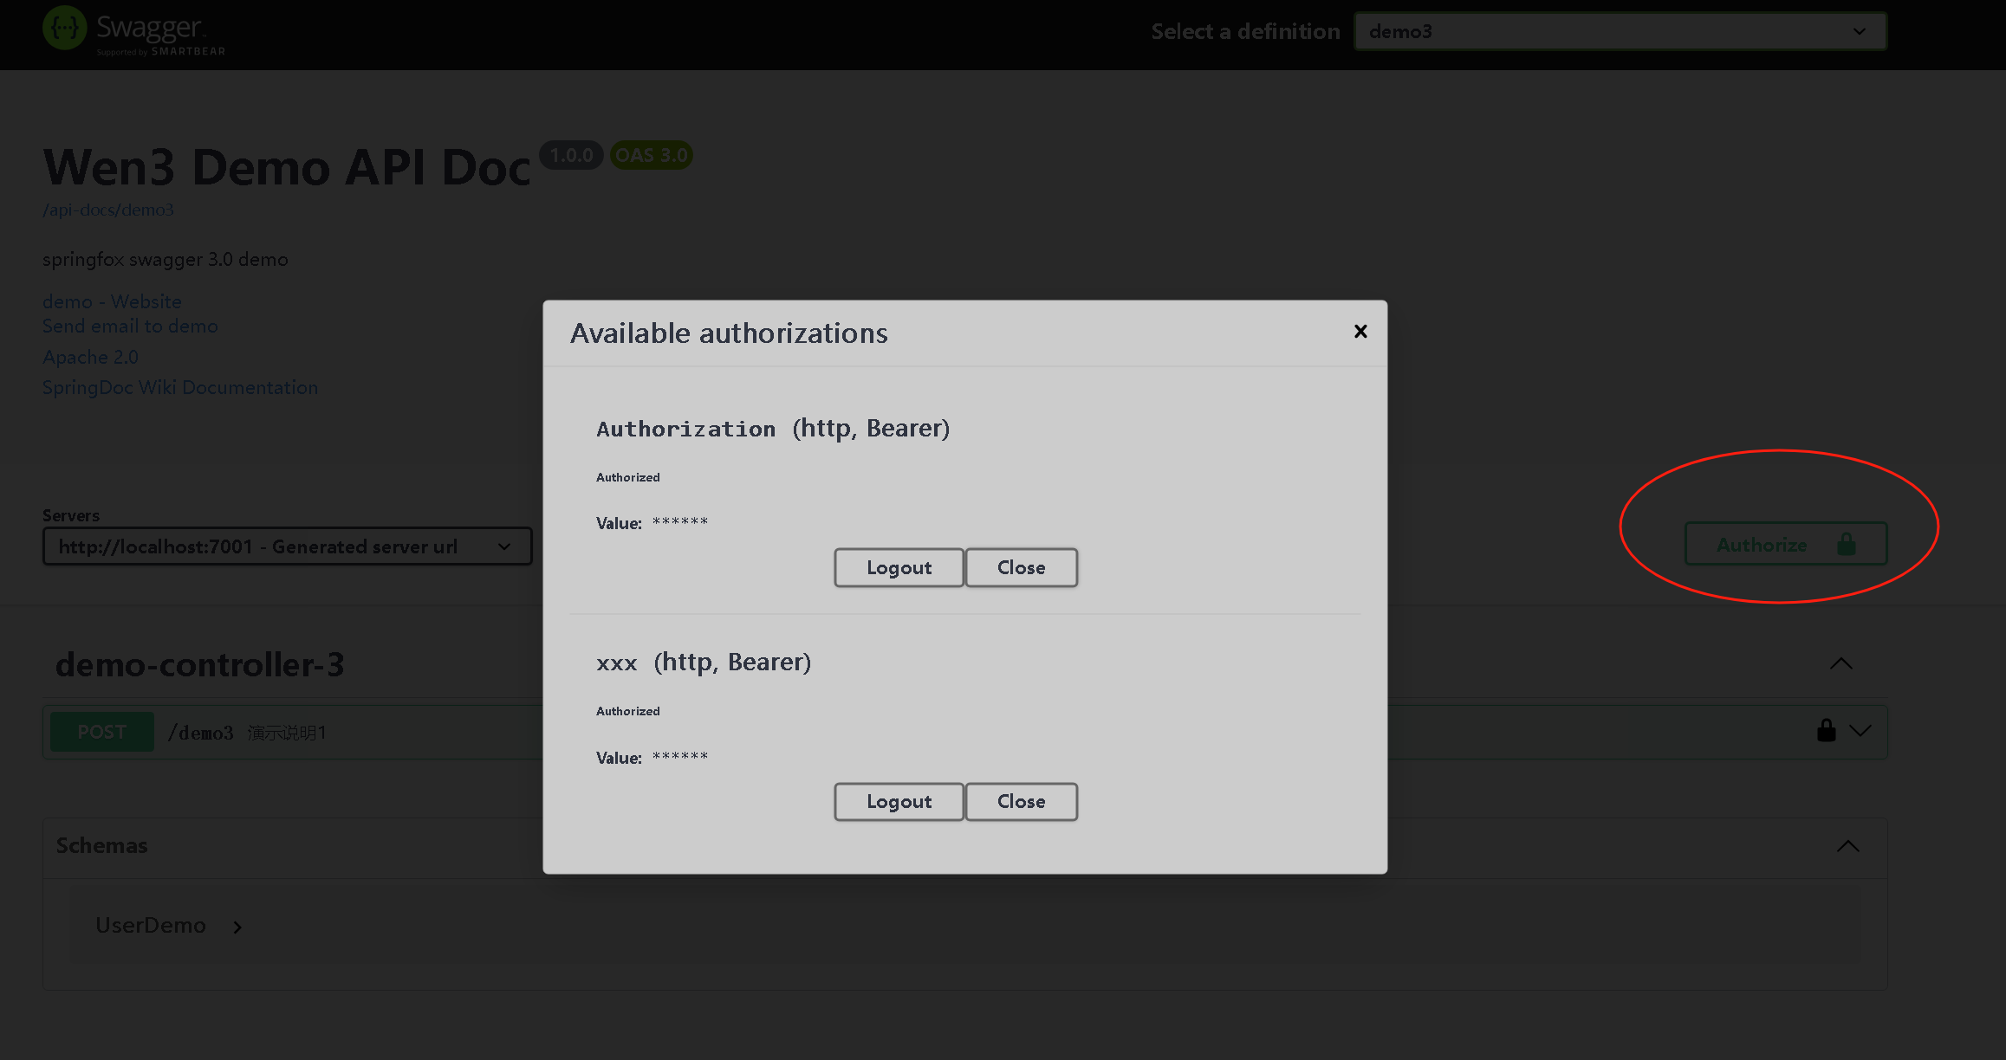Screen dimensions: 2006x1060
Task: Collapse the demo-controller-3 section
Action: tap(1840, 664)
